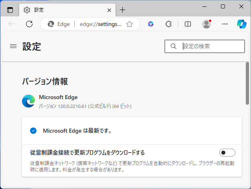Click the edge://settings address bar
251x189 pixels.
coord(100,24)
